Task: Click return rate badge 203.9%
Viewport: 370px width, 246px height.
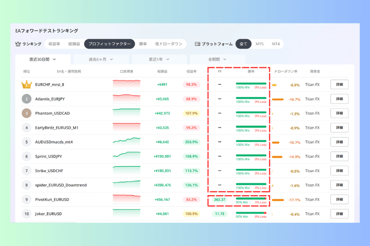Action: pyautogui.click(x=191, y=142)
